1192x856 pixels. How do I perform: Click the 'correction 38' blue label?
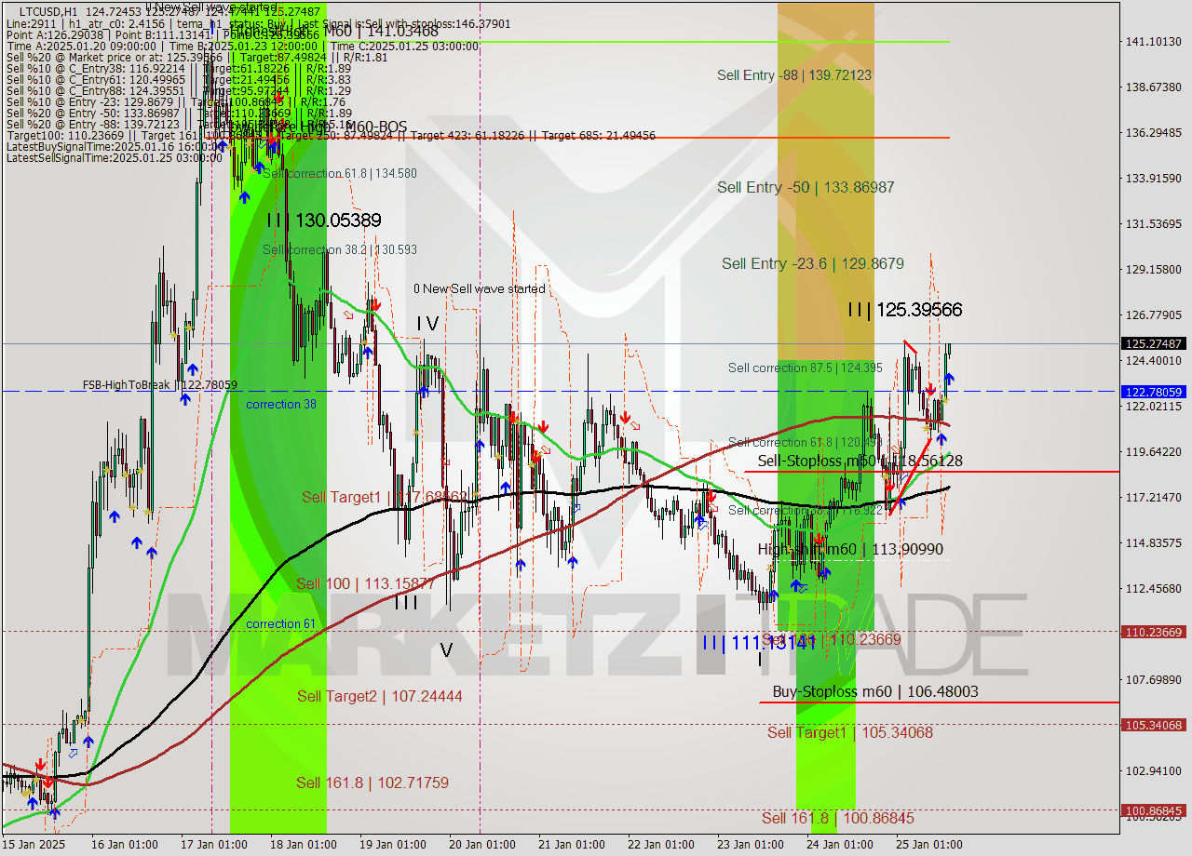point(280,405)
